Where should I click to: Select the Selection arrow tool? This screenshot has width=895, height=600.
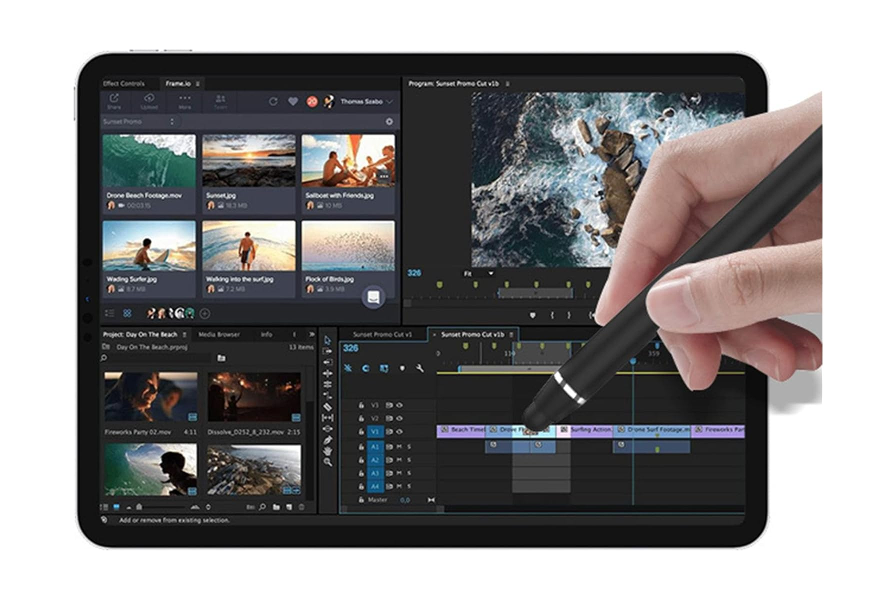[327, 340]
